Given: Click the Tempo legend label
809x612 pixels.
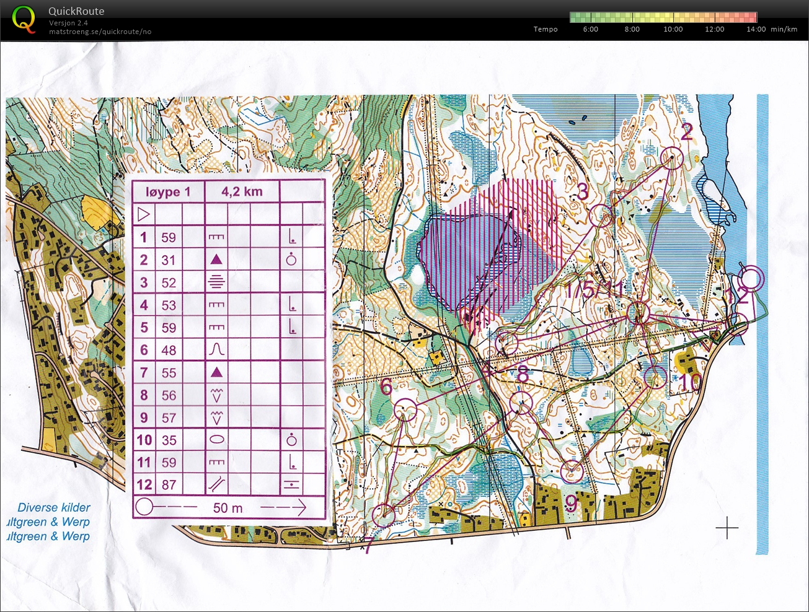Looking at the screenshot, I should 546,29.
